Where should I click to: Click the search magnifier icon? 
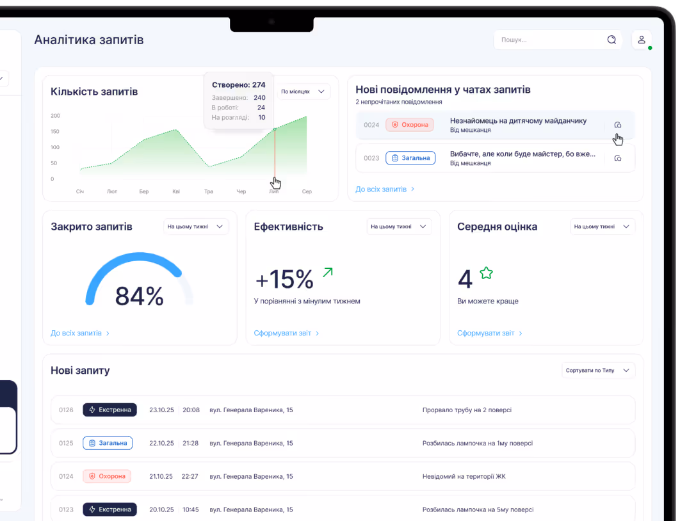(x=611, y=40)
